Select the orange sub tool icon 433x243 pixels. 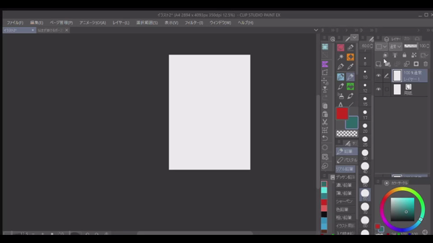point(350,57)
